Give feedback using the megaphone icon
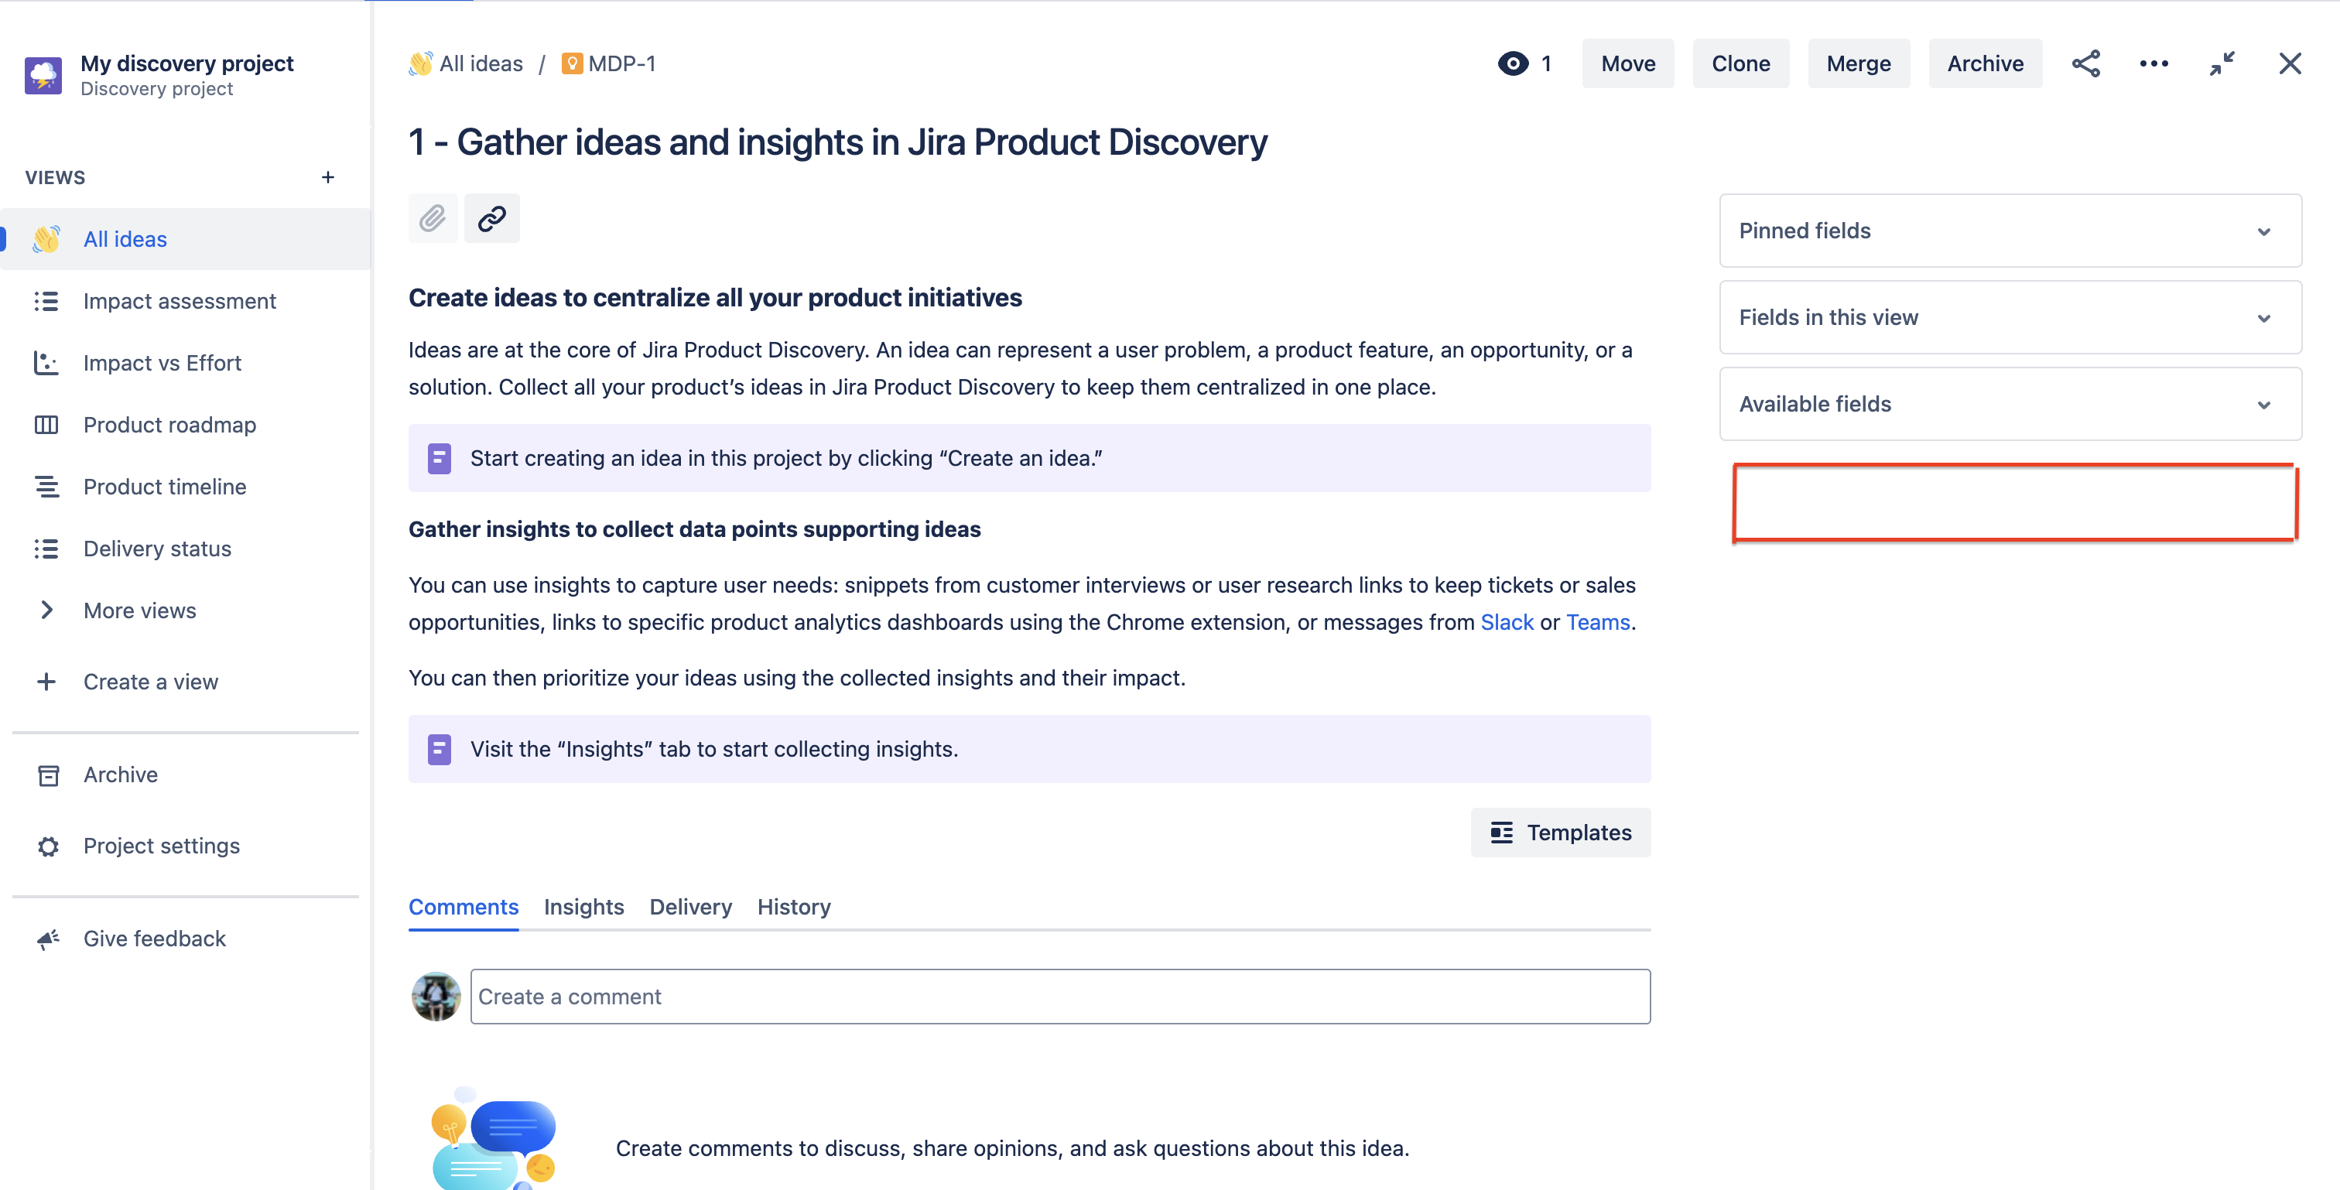 (155, 939)
